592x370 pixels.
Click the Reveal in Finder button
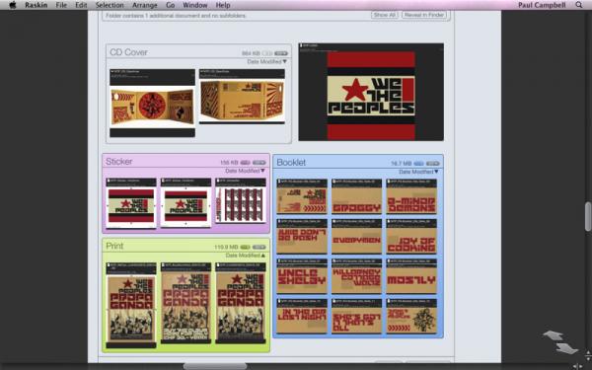[x=424, y=15]
